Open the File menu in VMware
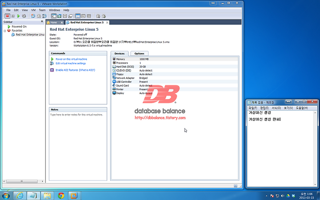This screenshot has width=320, height=200. click(8, 10)
